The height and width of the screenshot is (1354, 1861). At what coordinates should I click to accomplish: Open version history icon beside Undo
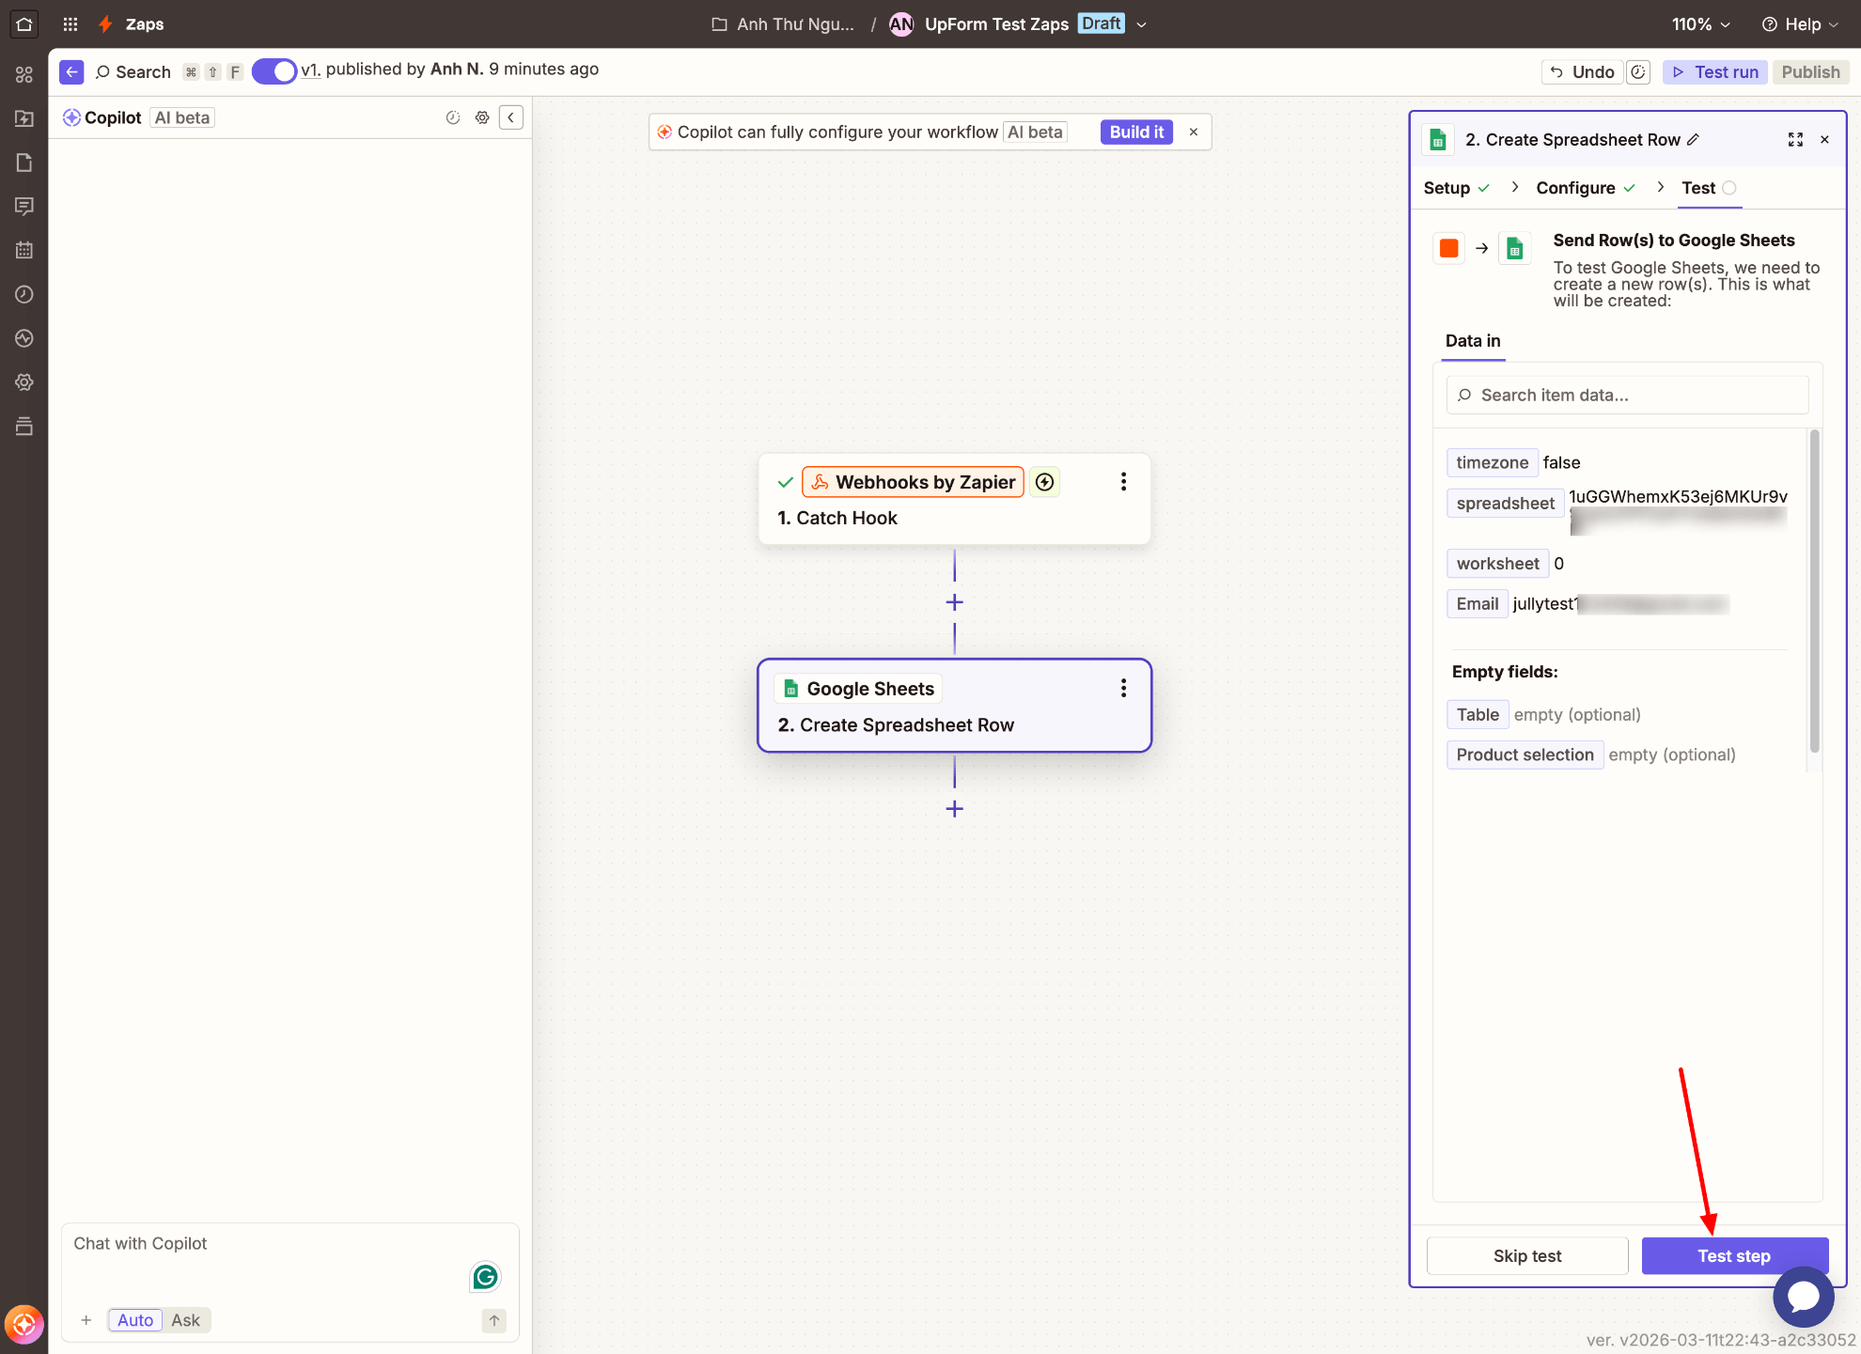point(1638,72)
